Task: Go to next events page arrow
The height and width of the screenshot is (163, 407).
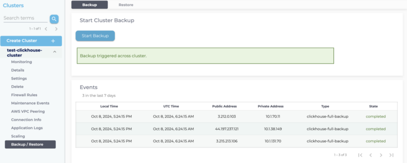Action: click(x=381, y=155)
